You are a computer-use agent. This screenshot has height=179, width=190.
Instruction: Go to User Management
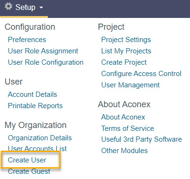tap(130, 85)
